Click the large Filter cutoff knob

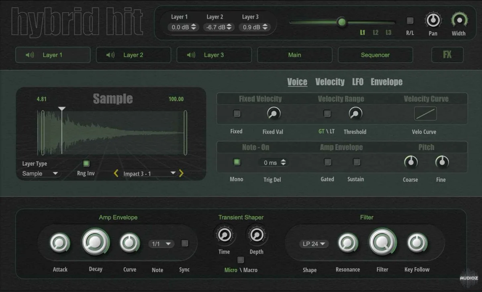382,242
